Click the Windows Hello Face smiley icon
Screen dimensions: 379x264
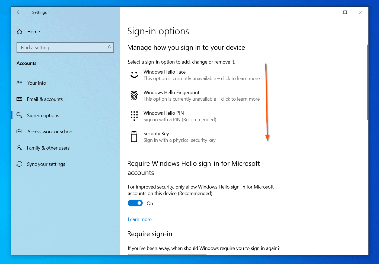[x=134, y=75]
